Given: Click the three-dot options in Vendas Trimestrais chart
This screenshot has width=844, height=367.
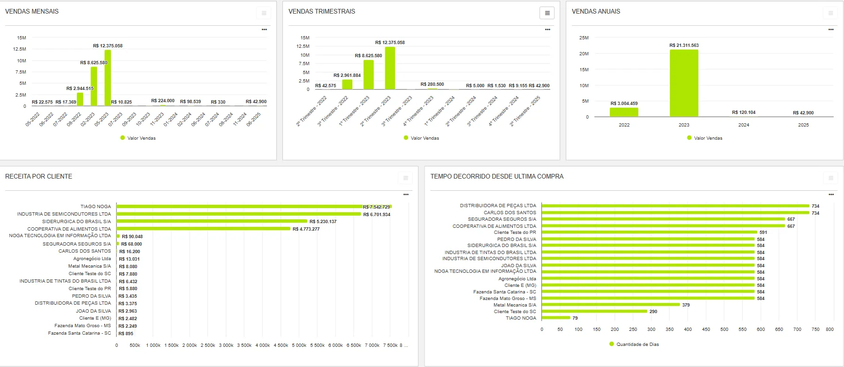Looking at the screenshot, I should pos(547,30).
